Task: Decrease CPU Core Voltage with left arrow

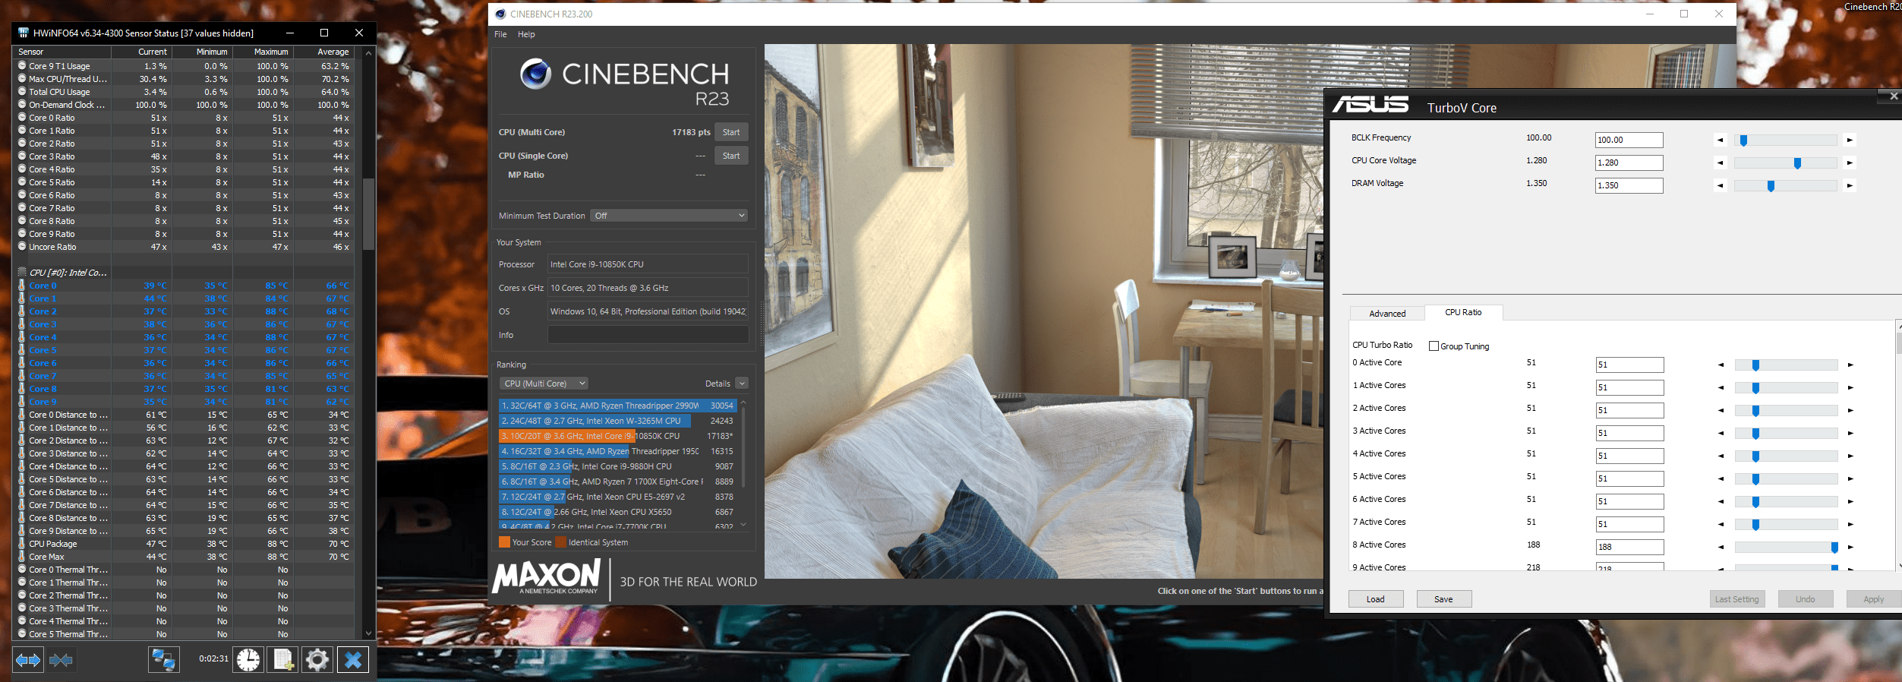Action: tap(1720, 163)
